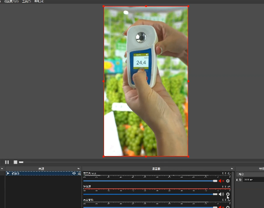Open the 帮助 menu
This screenshot has height=208, width=264.
(39, 1)
